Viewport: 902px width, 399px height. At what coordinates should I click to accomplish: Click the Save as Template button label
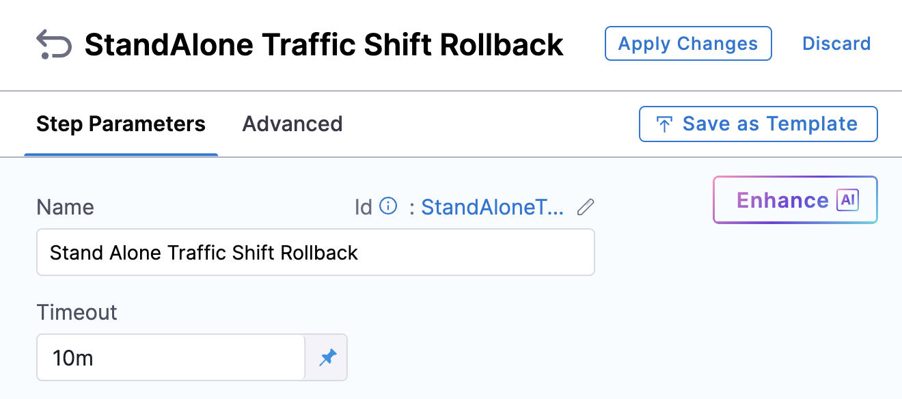click(x=769, y=124)
